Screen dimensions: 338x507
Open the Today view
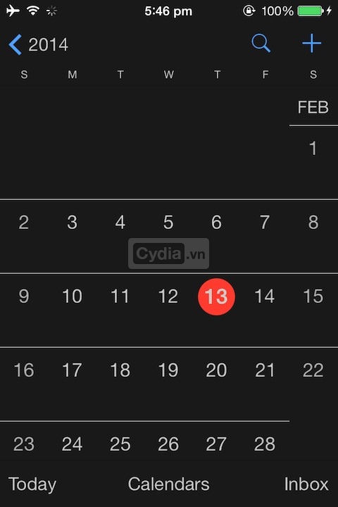32,484
